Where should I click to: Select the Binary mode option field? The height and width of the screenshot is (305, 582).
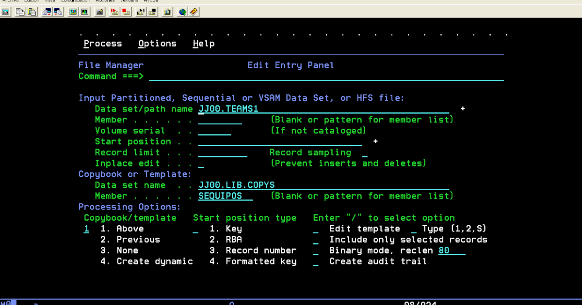point(316,250)
